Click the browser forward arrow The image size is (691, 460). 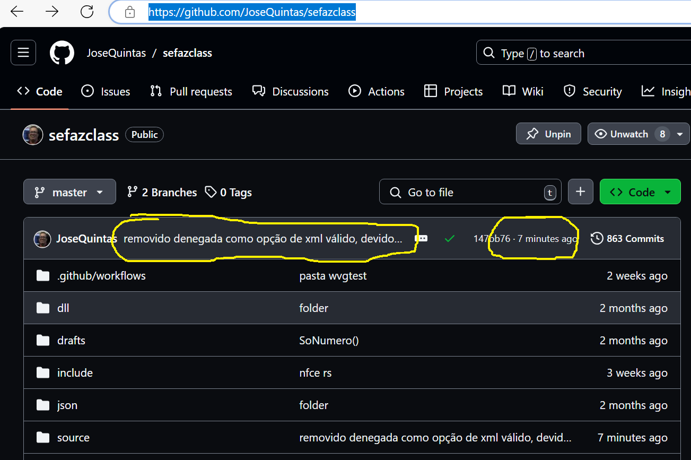[x=52, y=12]
